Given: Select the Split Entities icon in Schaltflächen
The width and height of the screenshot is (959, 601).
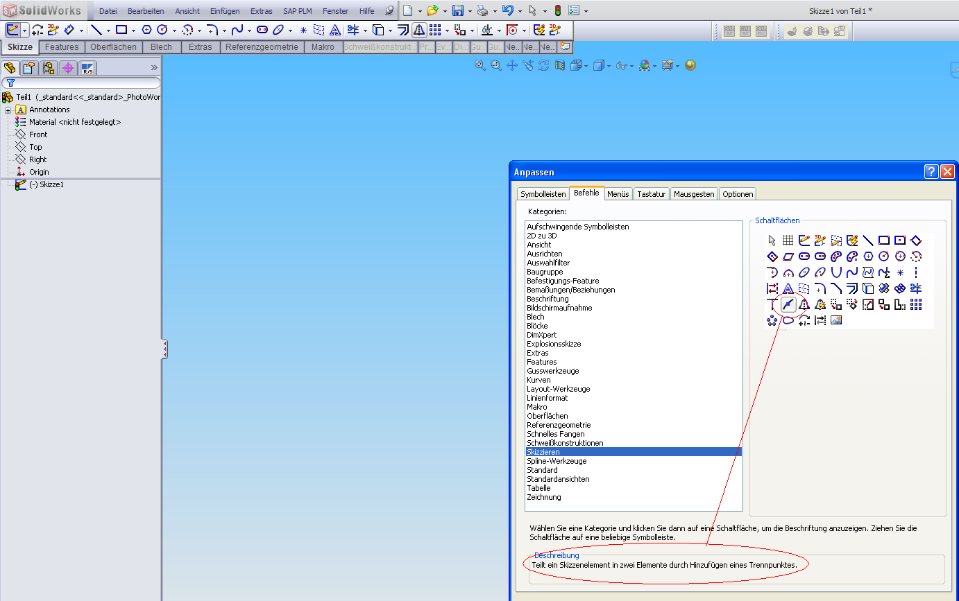Looking at the screenshot, I should tap(788, 304).
